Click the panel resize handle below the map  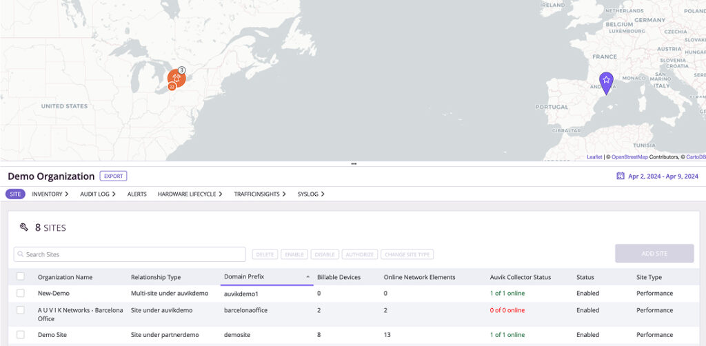pos(354,164)
